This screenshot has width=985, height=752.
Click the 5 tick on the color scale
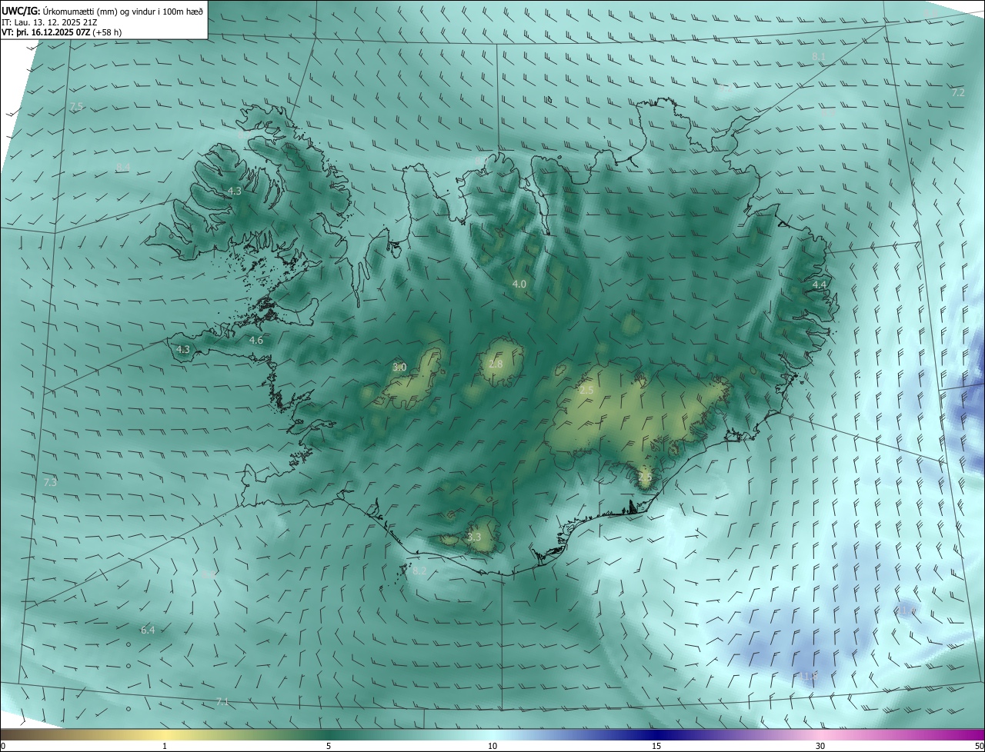(x=329, y=746)
